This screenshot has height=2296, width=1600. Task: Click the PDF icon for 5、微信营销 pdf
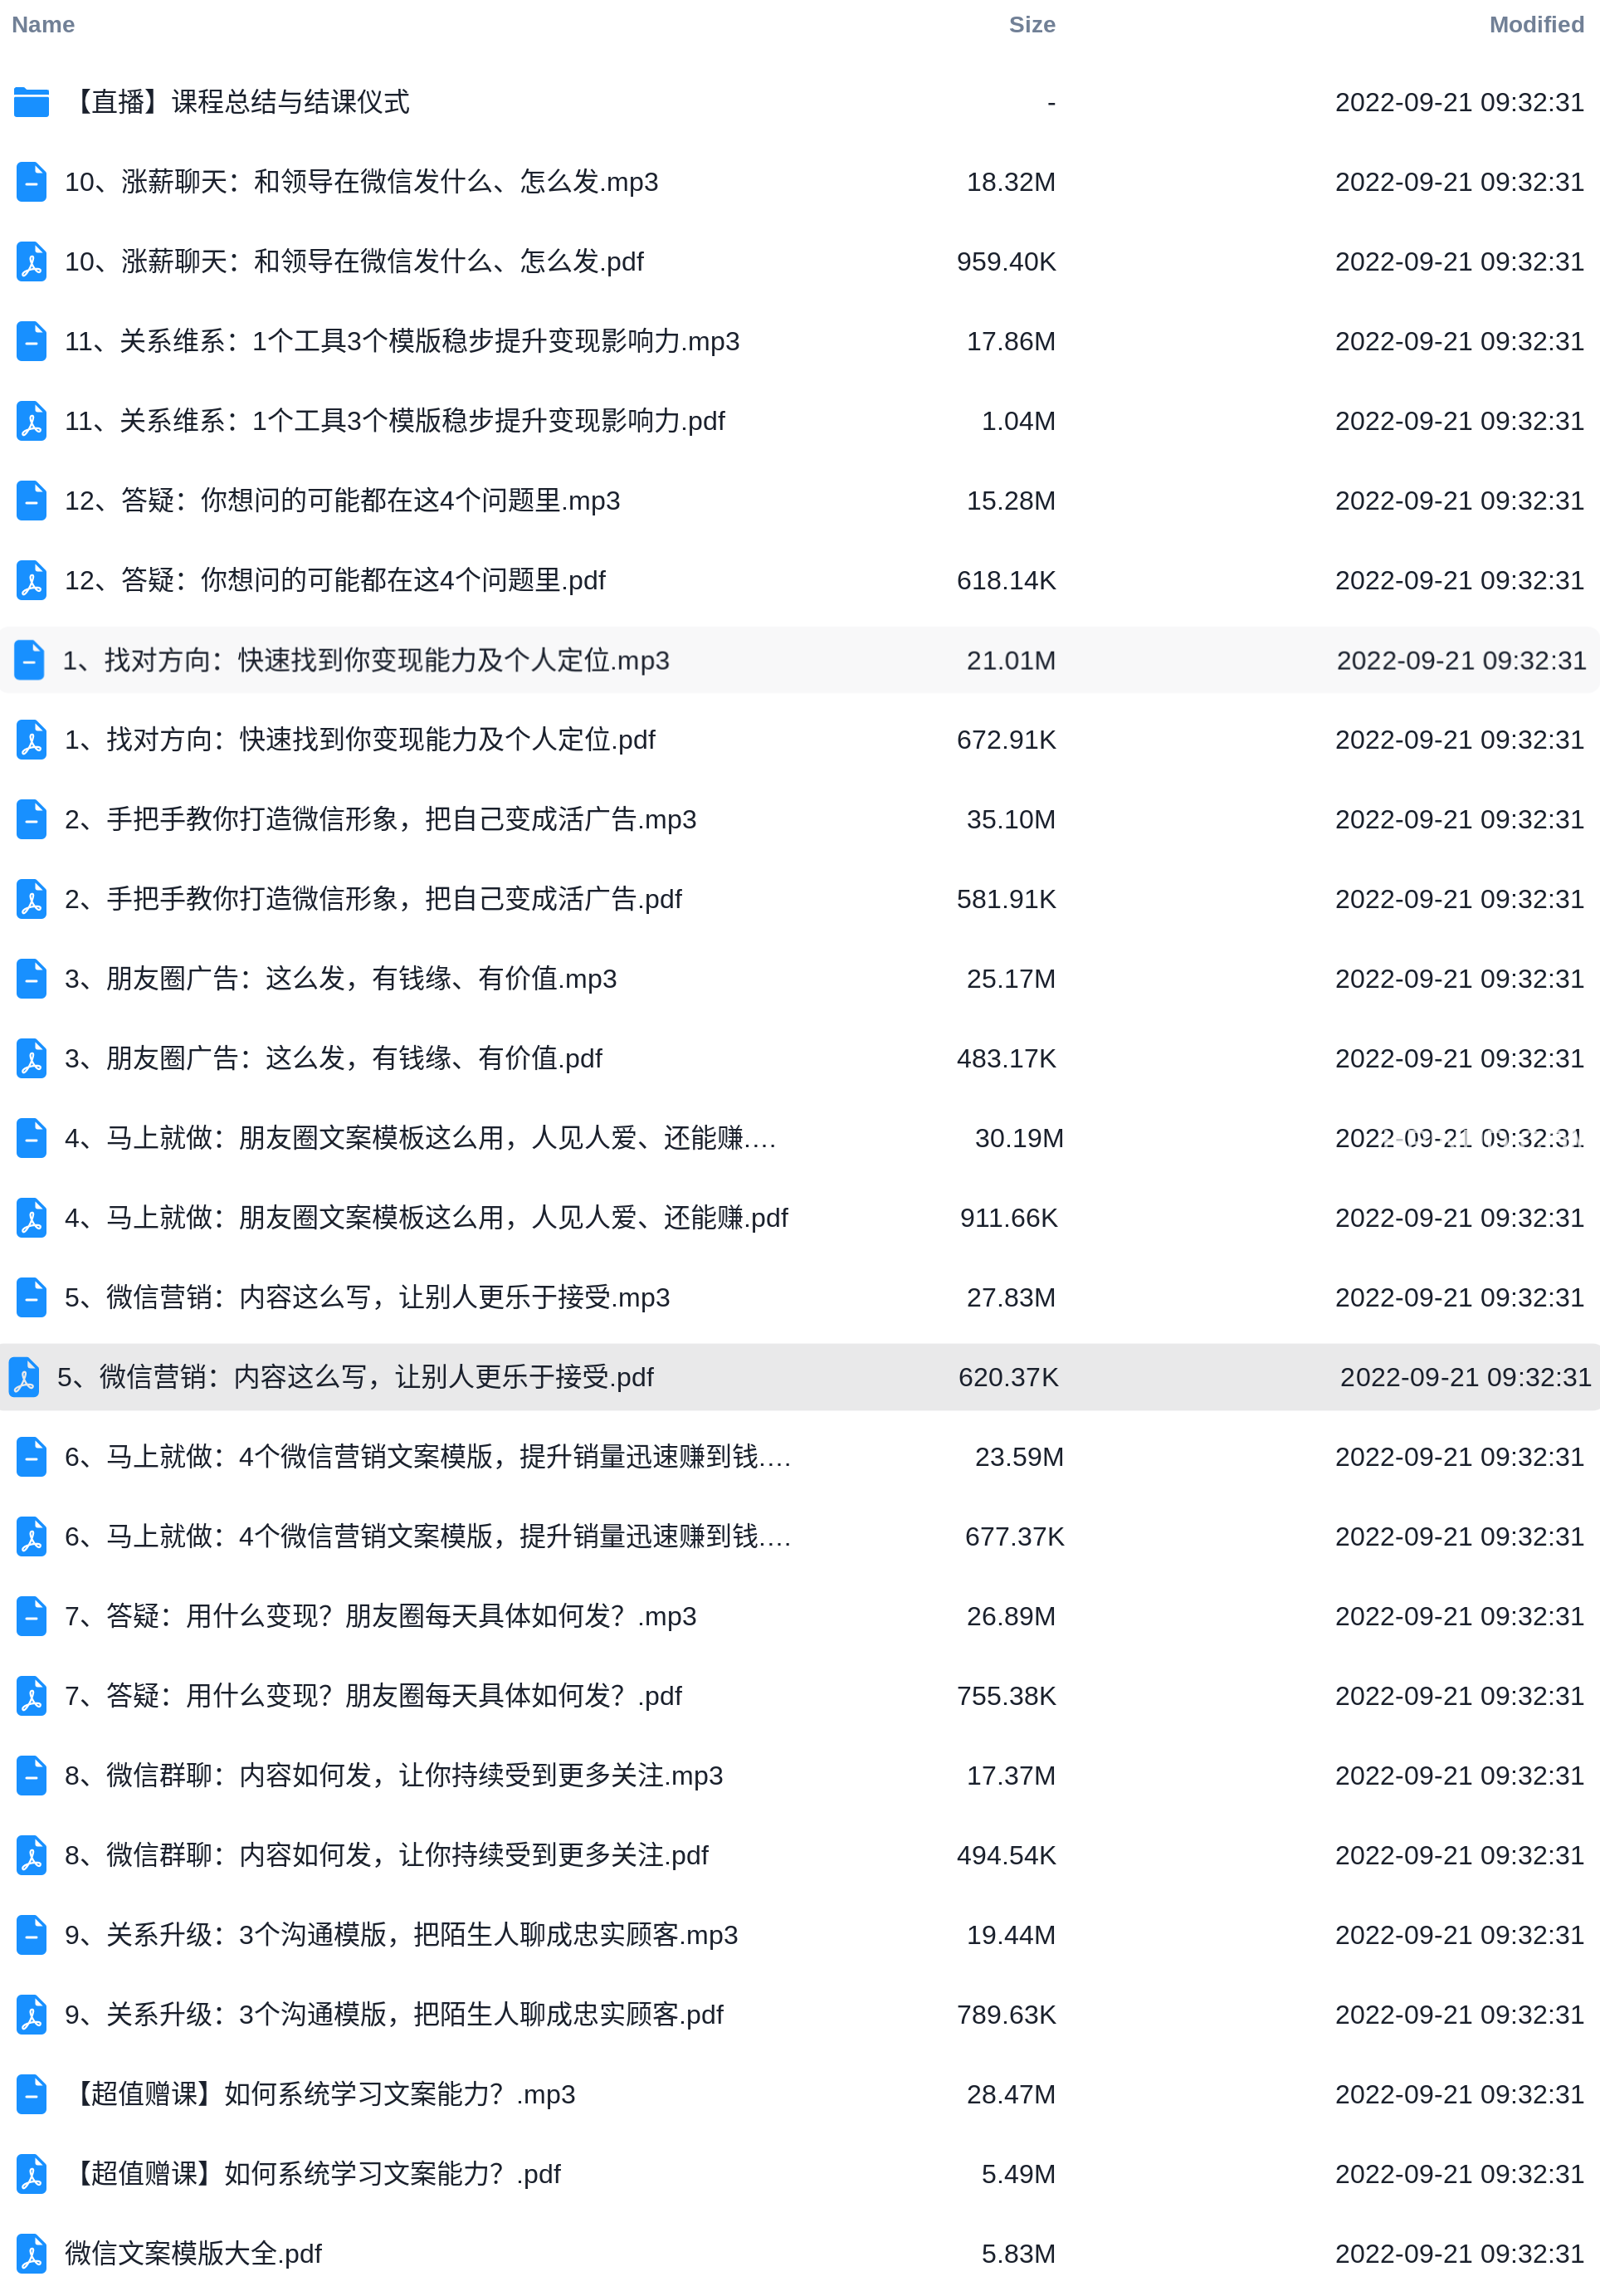(24, 1377)
